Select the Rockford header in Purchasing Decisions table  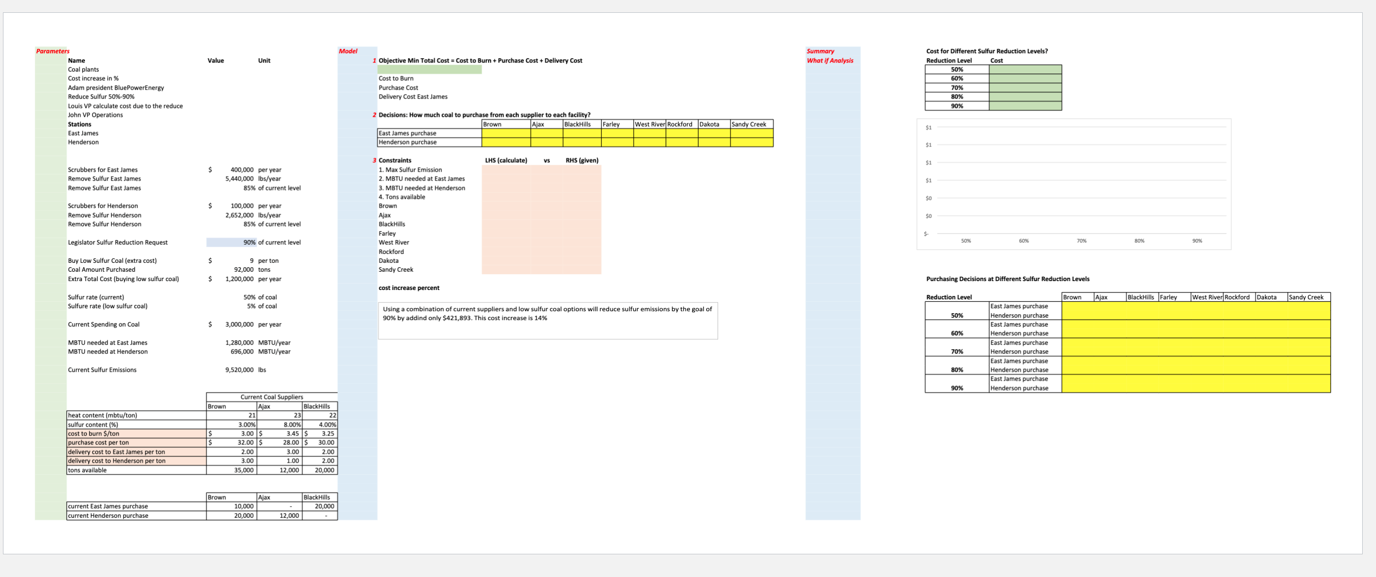tap(1239, 297)
